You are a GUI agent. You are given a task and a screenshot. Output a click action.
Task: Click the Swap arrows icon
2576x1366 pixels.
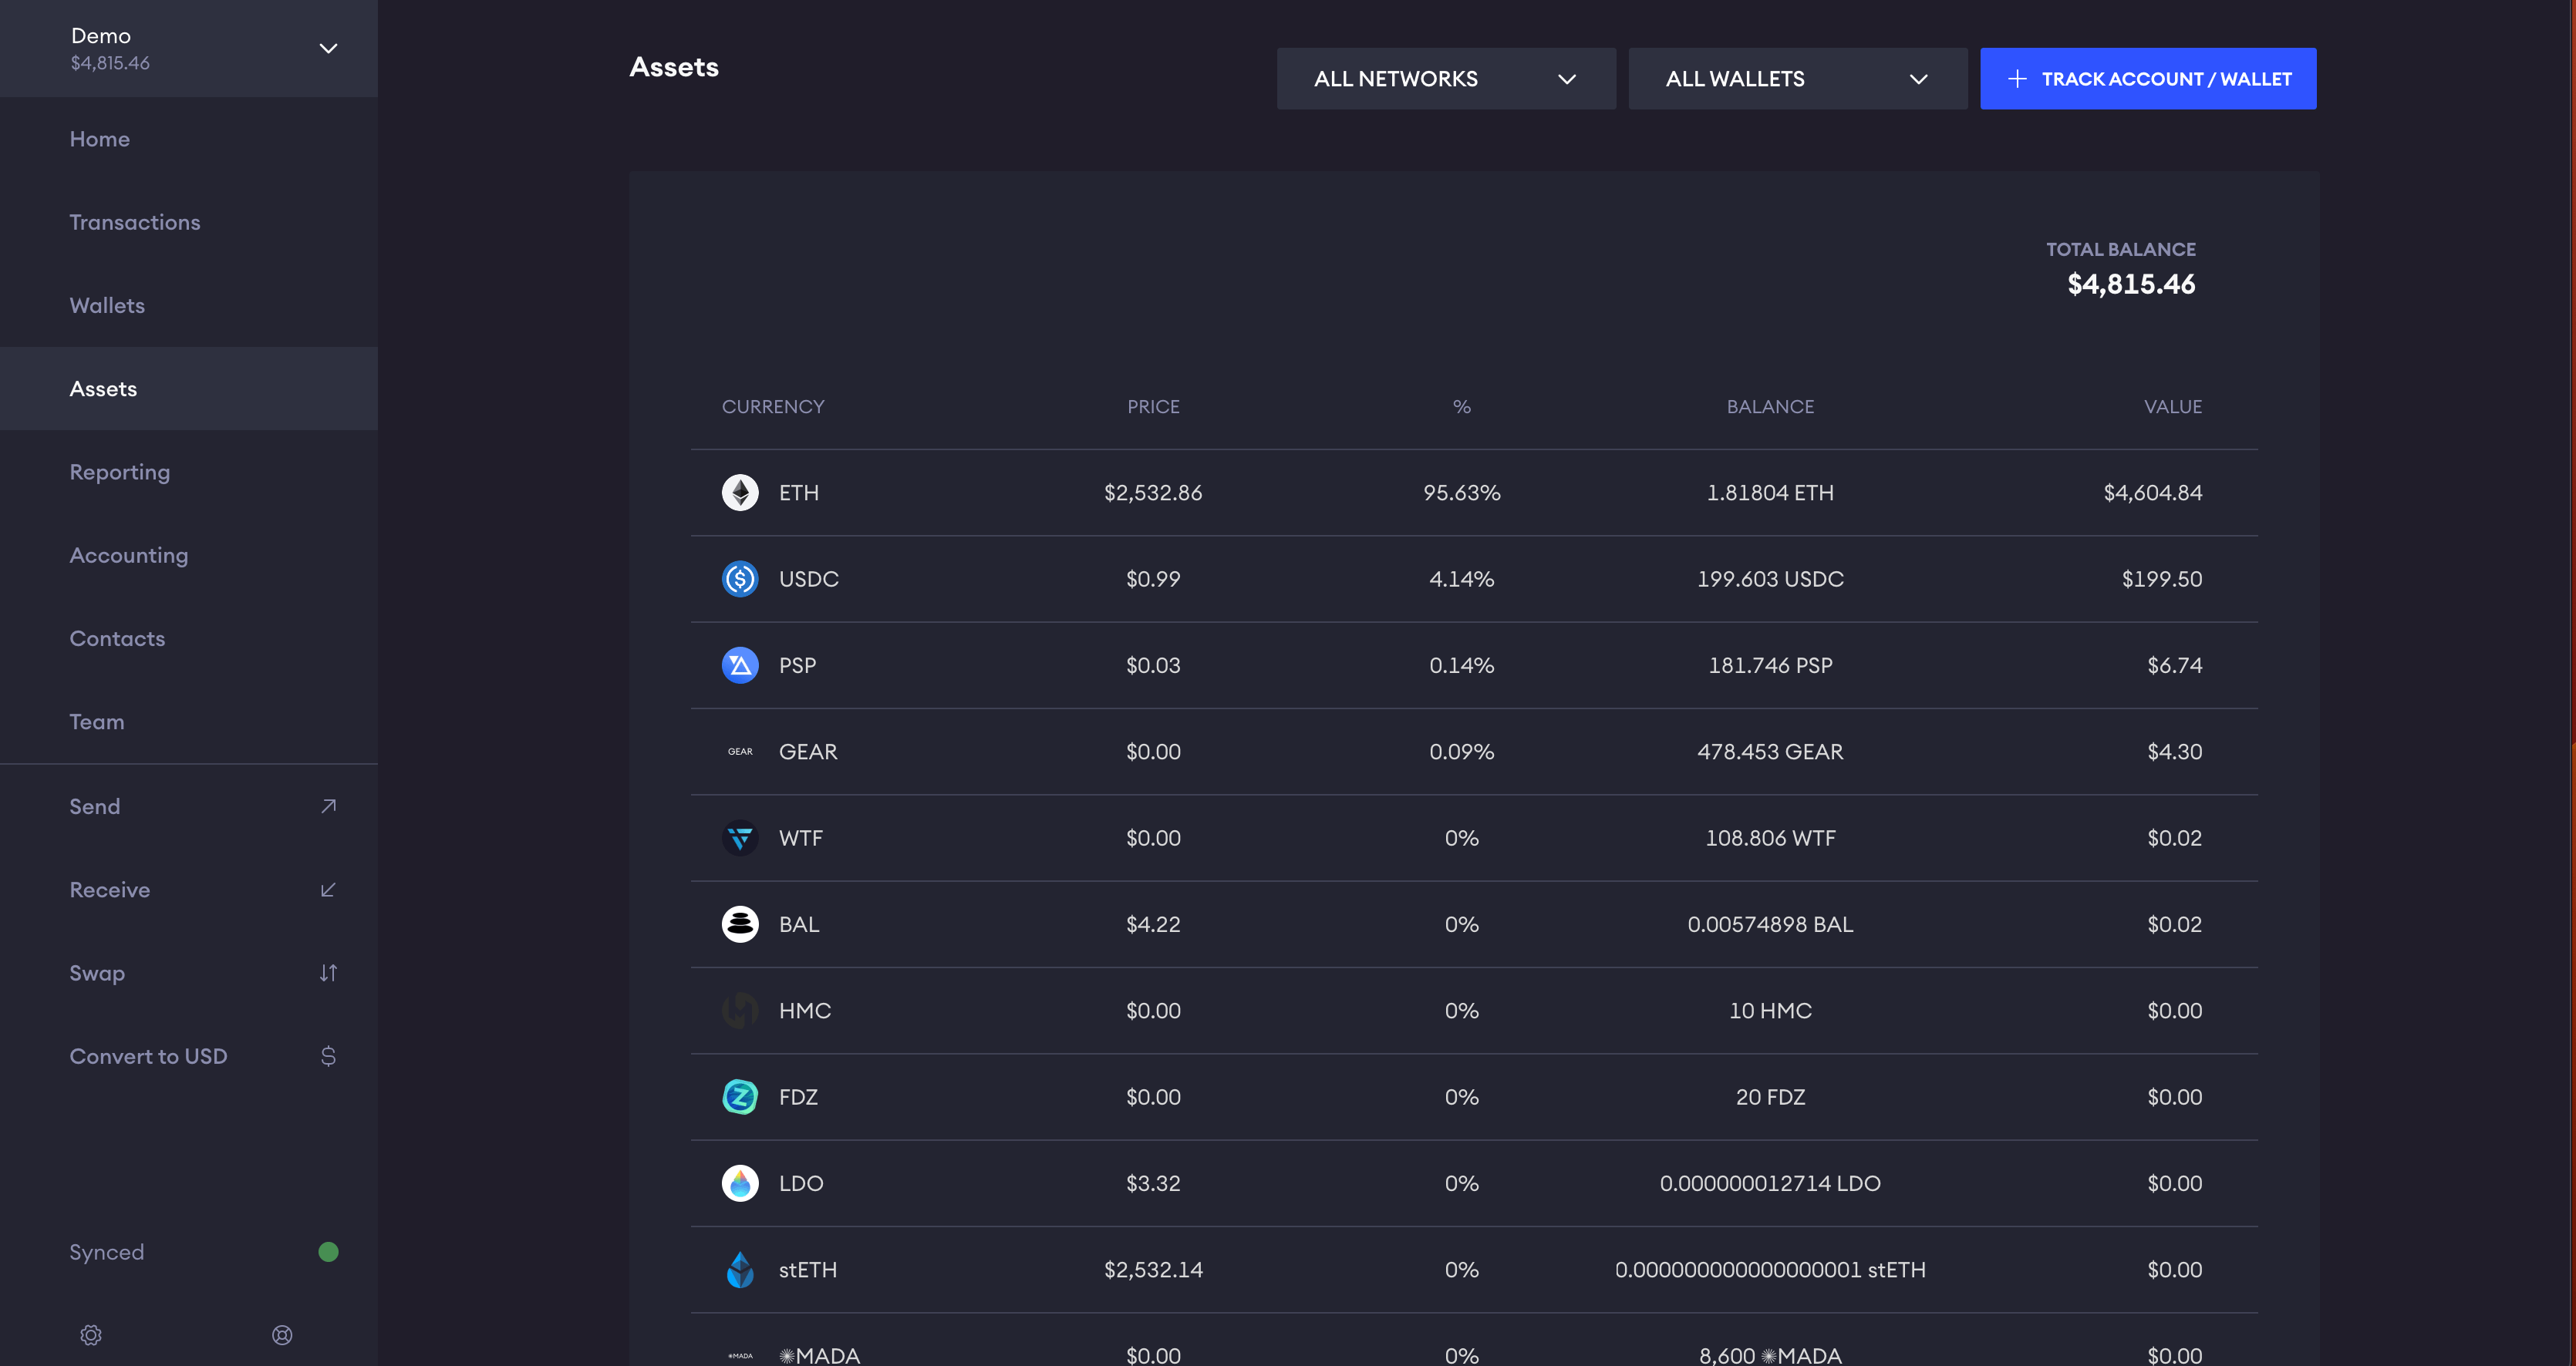pos(328,974)
